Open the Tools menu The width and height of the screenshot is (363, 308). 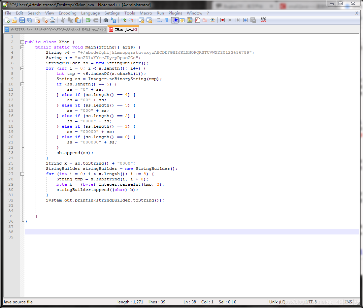(x=129, y=13)
